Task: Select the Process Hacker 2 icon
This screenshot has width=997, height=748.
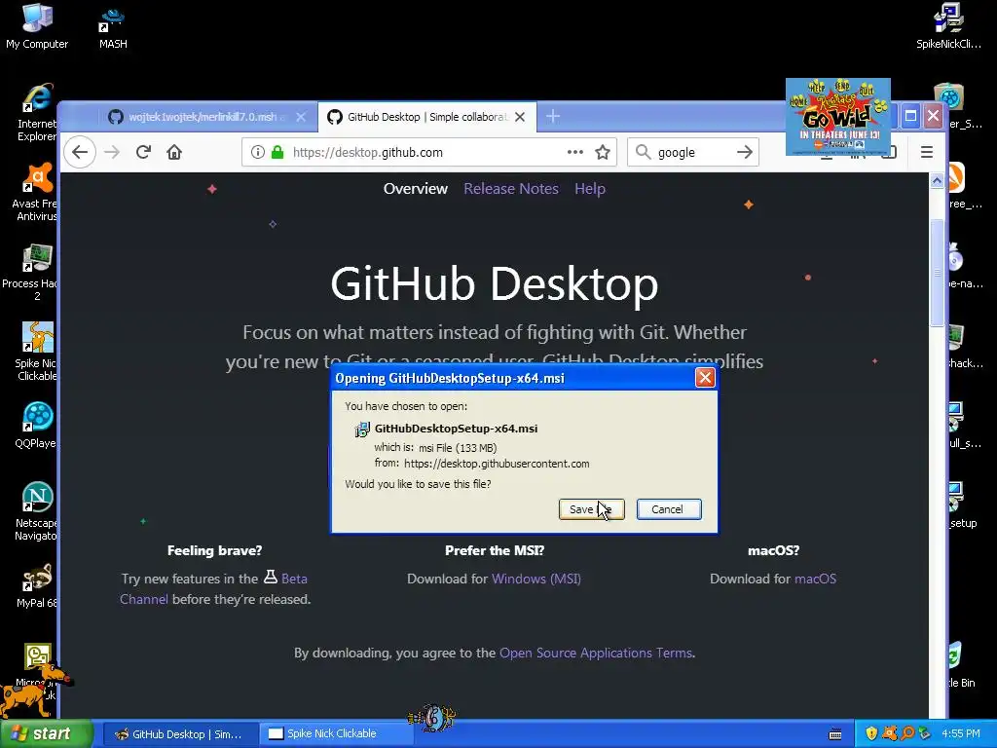Action: tap(30, 273)
